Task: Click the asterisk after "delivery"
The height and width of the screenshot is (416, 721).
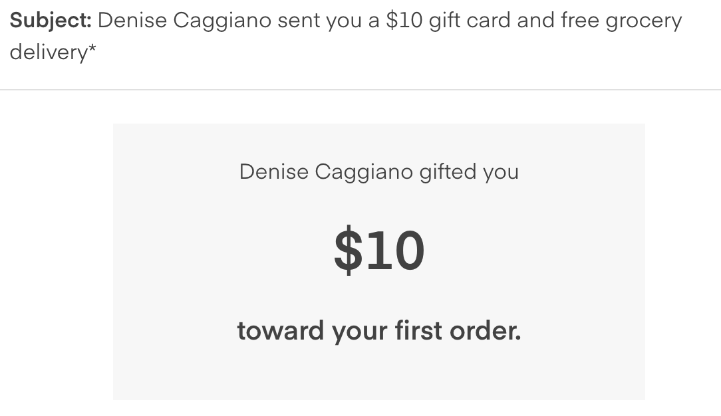Action: click(x=92, y=47)
